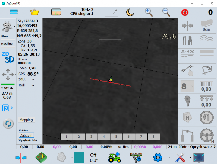217x164 pixels.
Task: Click the Mapping button
Action: coord(26,120)
